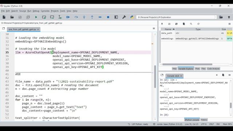Screen dimensions: 233x131
Task: Open Preferences via the wrench icon
Action: 124,17
